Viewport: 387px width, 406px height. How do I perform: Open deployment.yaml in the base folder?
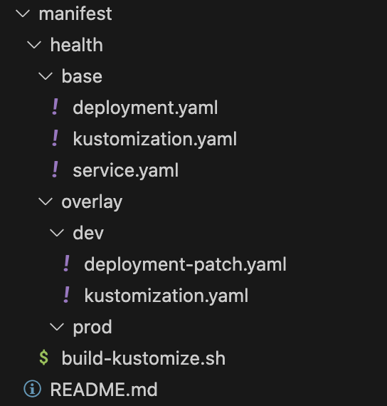[145, 108]
